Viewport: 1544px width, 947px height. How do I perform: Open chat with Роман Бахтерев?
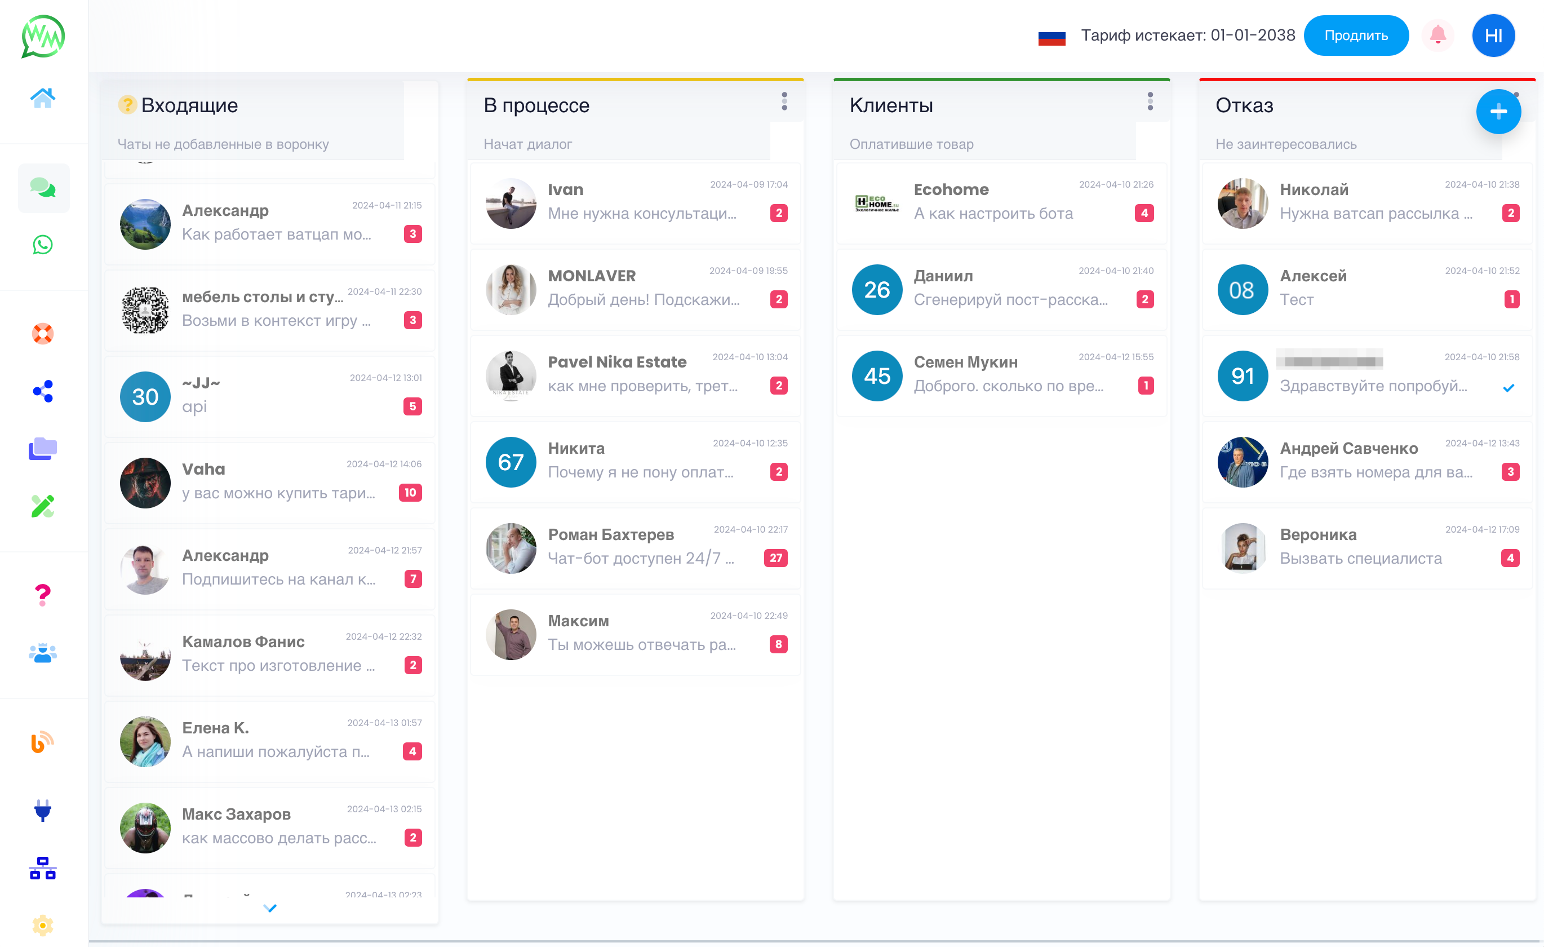pos(636,548)
